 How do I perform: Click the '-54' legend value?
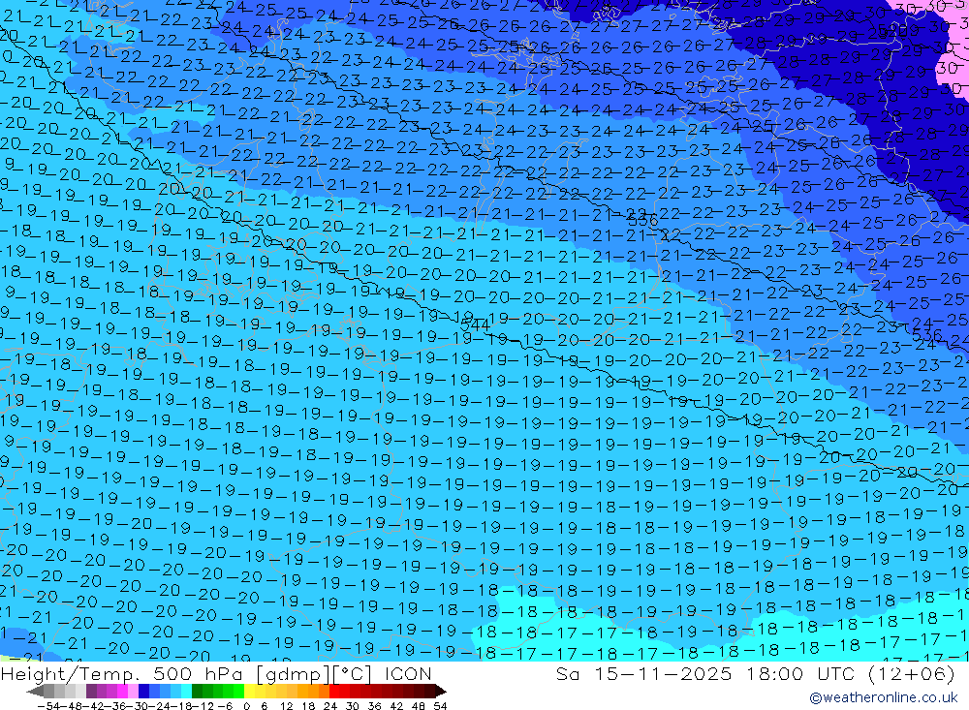point(47,706)
